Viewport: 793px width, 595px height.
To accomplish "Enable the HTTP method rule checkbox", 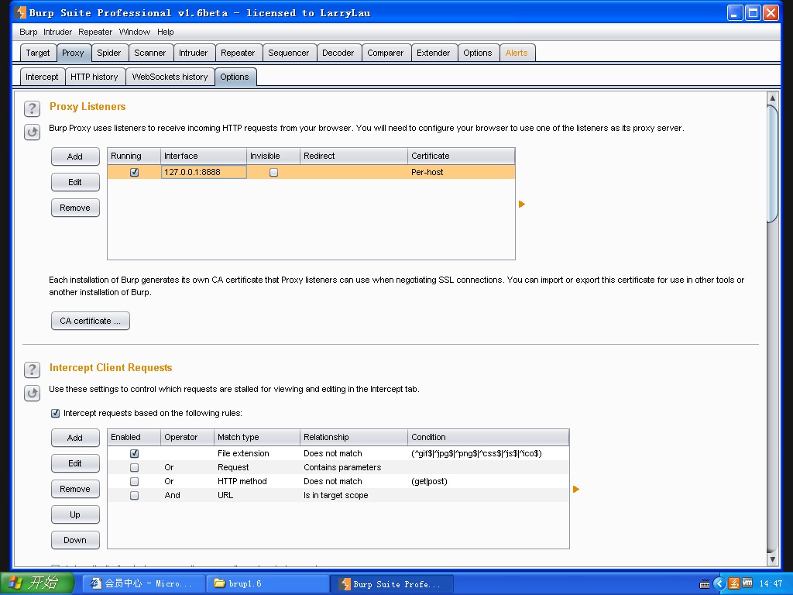I will (x=135, y=482).
